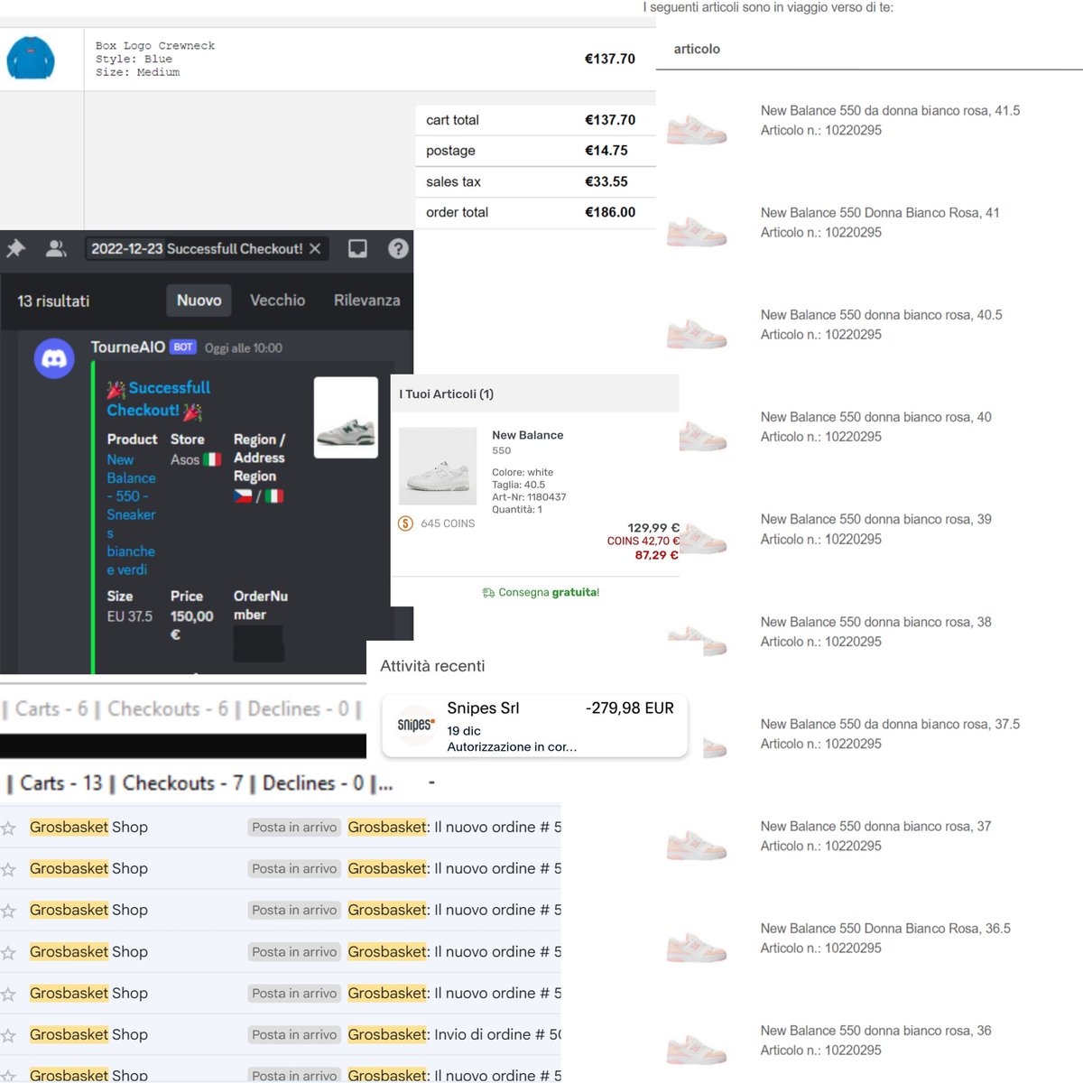Click the cart total row
Viewport: 1083px width, 1083px height.
(x=535, y=120)
